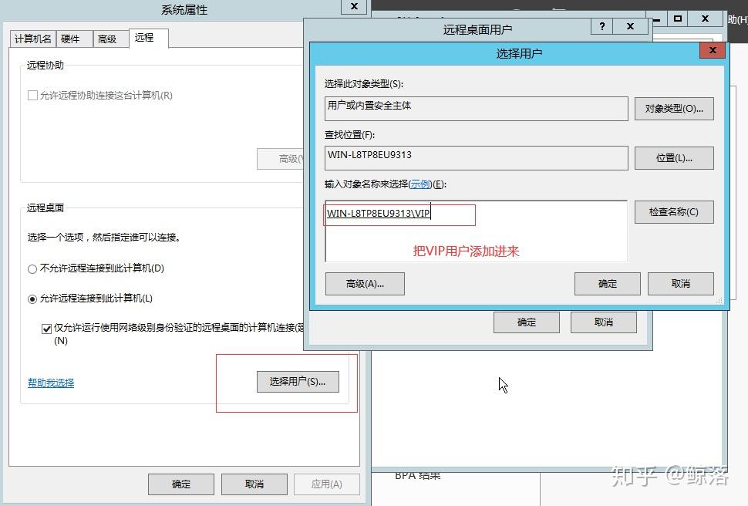Screen dimensions: 748x506
Task: Cancel the 远程桌面用户 dialog
Action: pyautogui.click(x=604, y=322)
